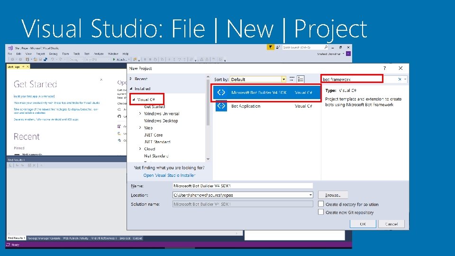Open Visual Studio Installer link

coord(169,175)
